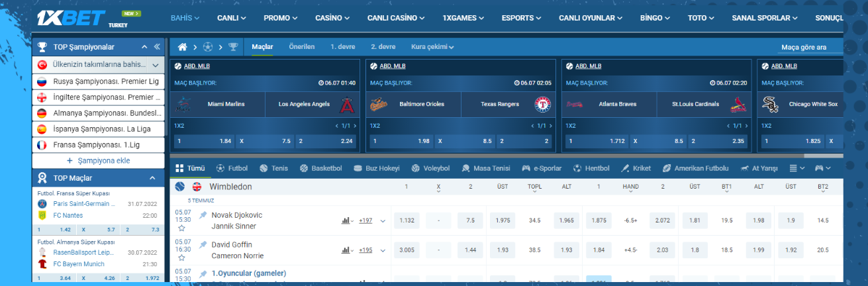Switch to the 1. devre tab

[342, 47]
